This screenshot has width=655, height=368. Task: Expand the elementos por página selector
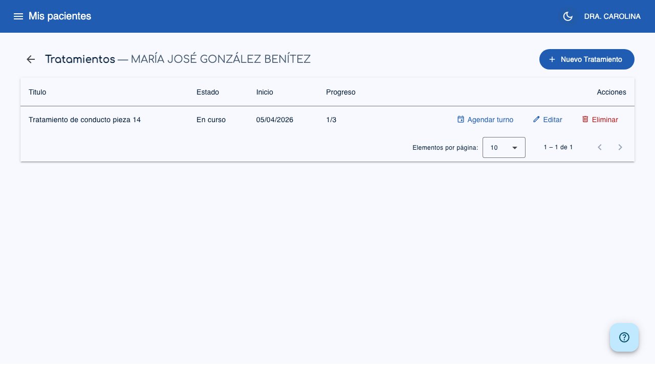[504, 147]
